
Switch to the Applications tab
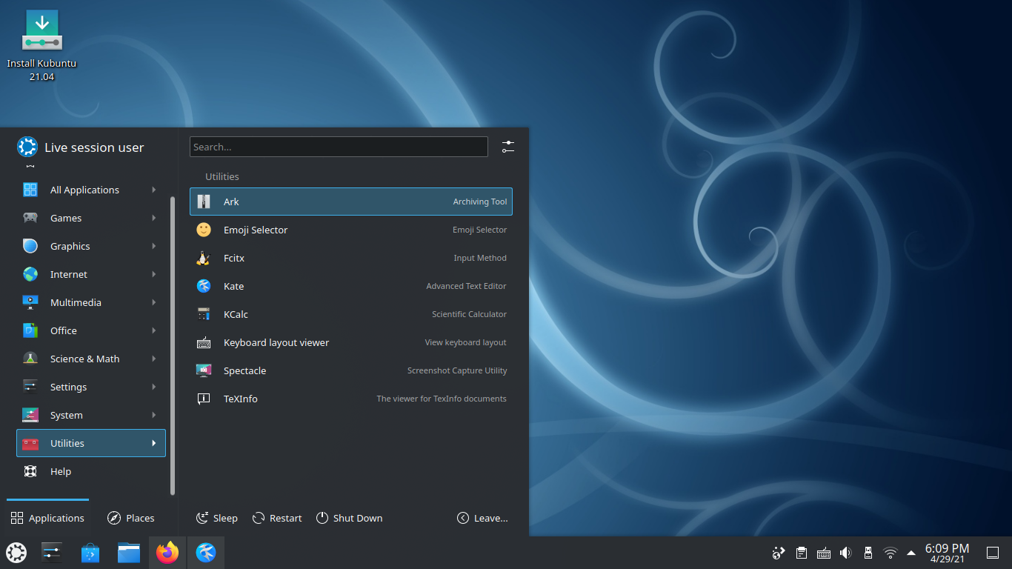click(x=47, y=518)
